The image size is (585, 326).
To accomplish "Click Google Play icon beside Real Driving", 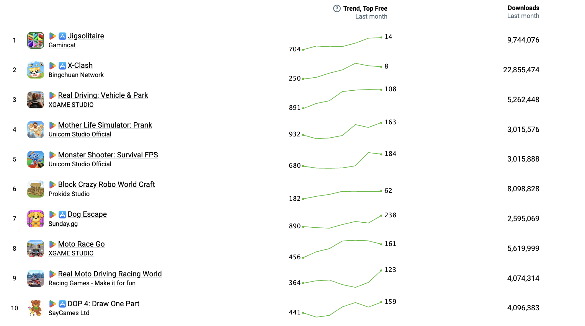I will tap(53, 95).
